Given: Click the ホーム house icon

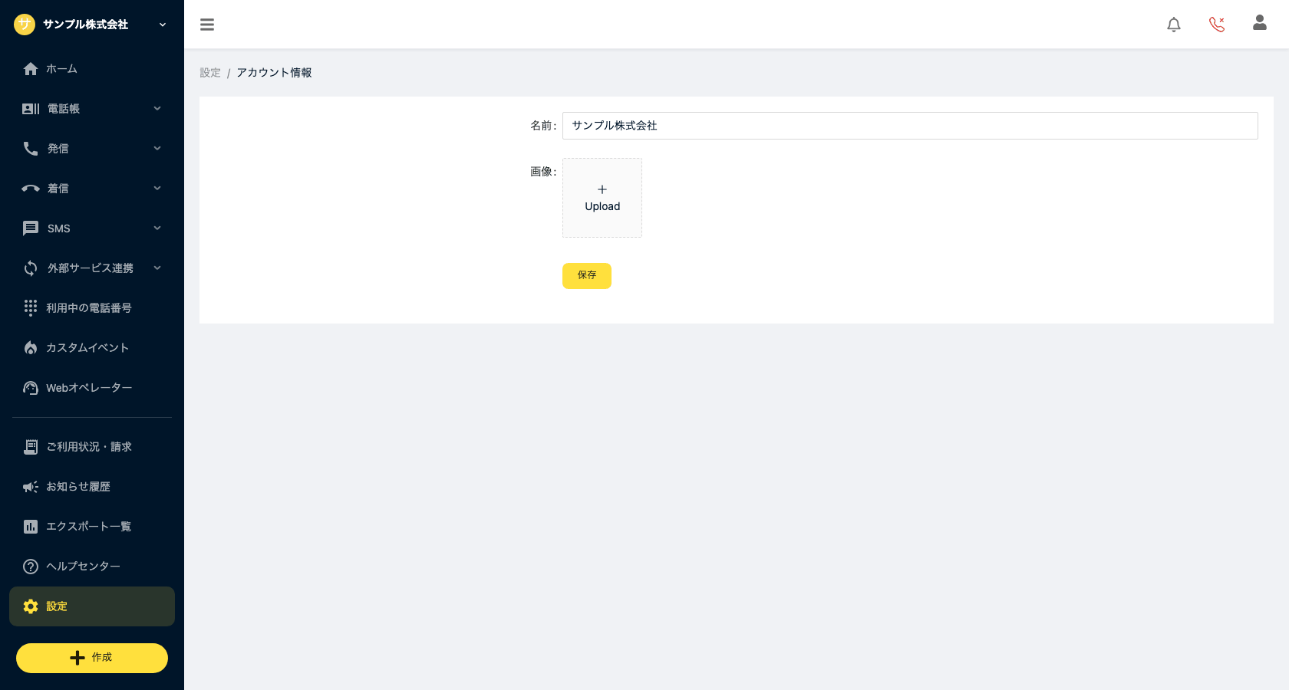Looking at the screenshot, I should pos(31,69).
